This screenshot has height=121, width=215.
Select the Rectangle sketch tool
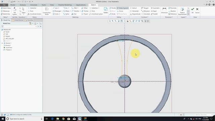[57, 11]
